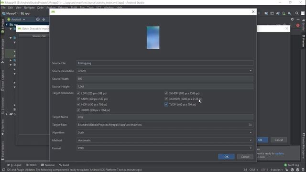Click the toggle tool windows icon in status bar corner
306x172 pixels.
(3, 170)
